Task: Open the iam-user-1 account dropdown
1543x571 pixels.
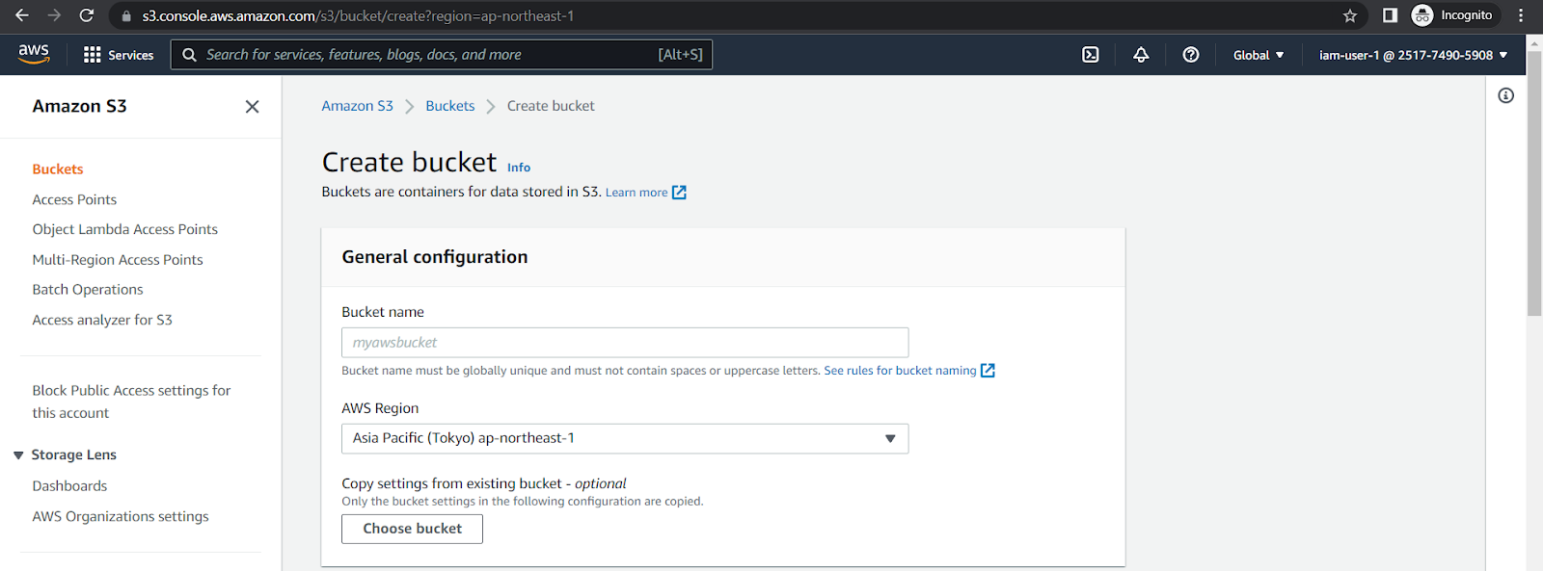Action: pyautogui.click(x=1413, y=55)
